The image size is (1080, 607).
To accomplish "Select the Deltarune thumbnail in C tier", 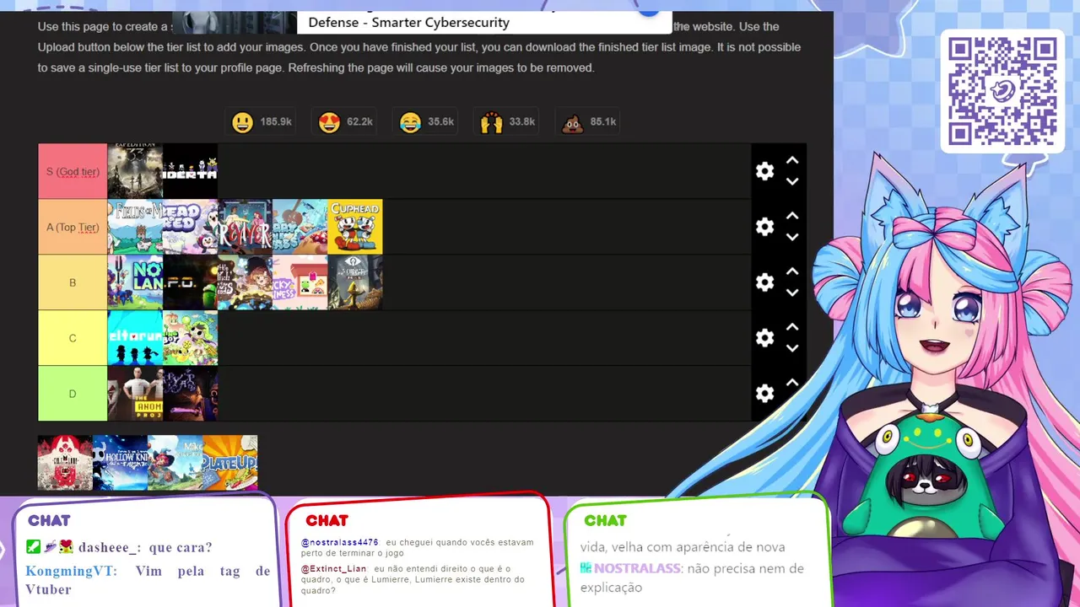I will (x=135, y=338).
